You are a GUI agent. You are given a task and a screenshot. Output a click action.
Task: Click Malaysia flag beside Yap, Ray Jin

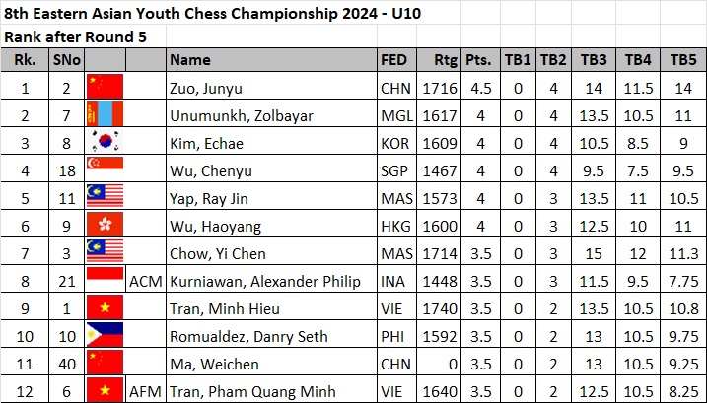point(106,198)
